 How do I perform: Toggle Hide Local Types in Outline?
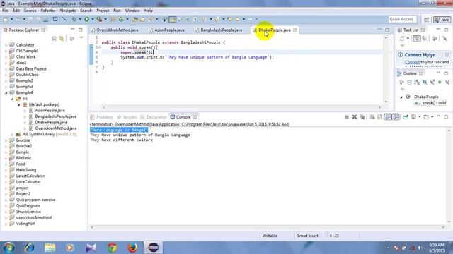click(x=447, y=83)
